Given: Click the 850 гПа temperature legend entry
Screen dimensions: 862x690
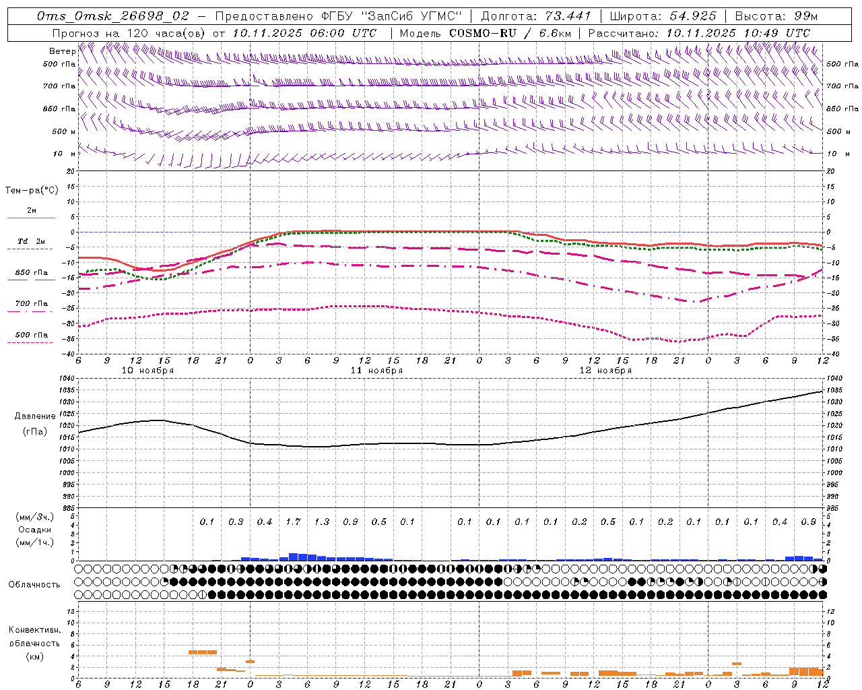Looking at the screenshot, I should tap(31, 276).
